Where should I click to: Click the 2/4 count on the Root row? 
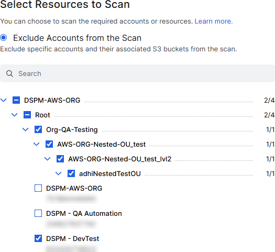269,115
